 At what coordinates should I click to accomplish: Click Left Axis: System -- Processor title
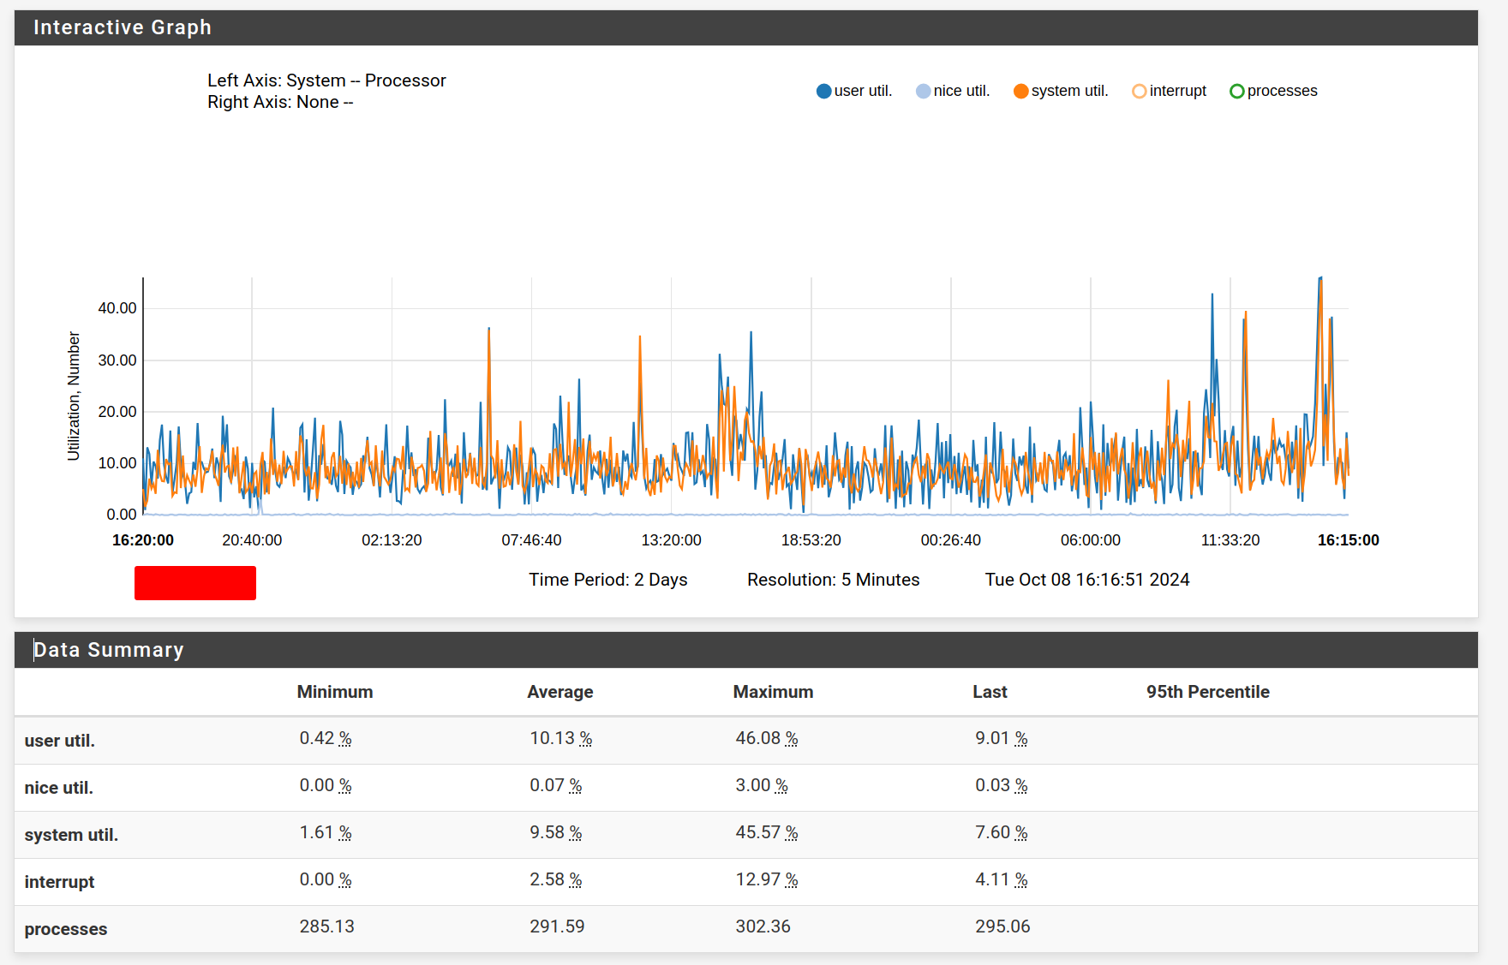(x=326, y=80)
